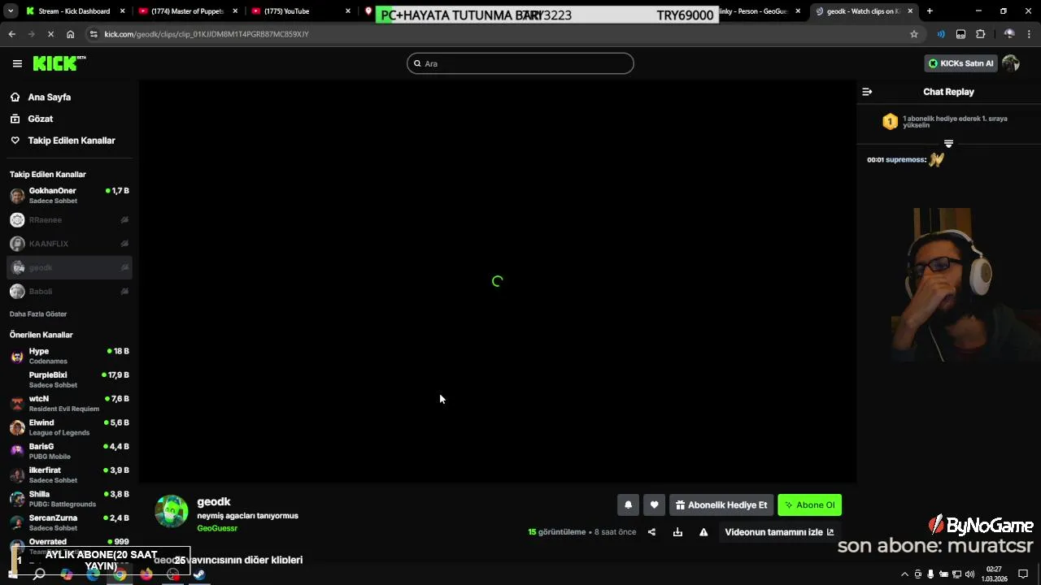Open wtcN recommended channel
The image size is (1041, 585).
point(69,403)
